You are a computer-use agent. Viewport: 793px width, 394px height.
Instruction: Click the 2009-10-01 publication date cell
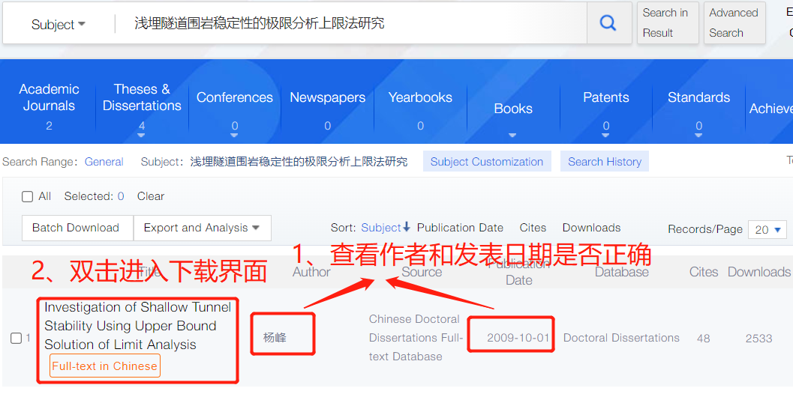coord(518,337)
